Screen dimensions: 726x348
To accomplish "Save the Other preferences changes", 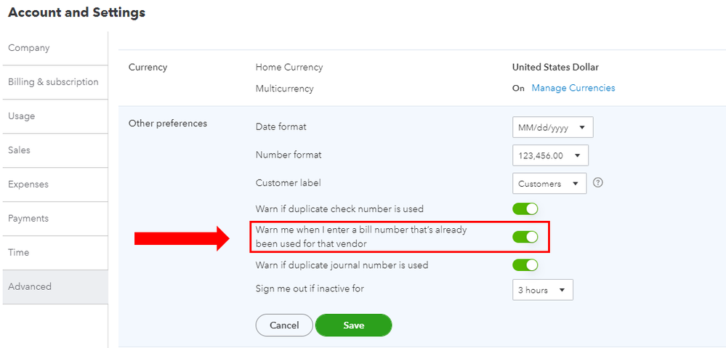I will coord(353,325).
